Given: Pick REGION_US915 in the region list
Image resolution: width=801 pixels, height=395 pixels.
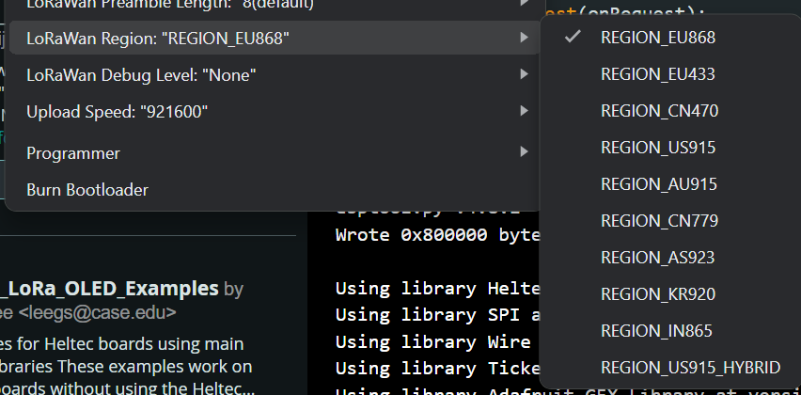Looking at the screenshot, I should tap(669, 148).
